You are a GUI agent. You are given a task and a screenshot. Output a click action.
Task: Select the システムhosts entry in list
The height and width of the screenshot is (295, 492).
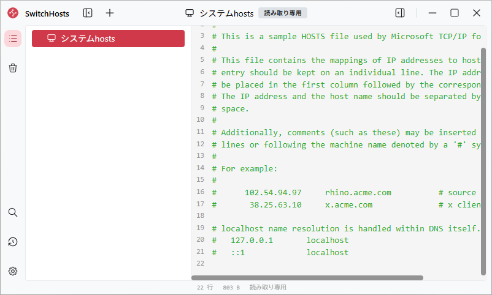click(x=108, y=39)
